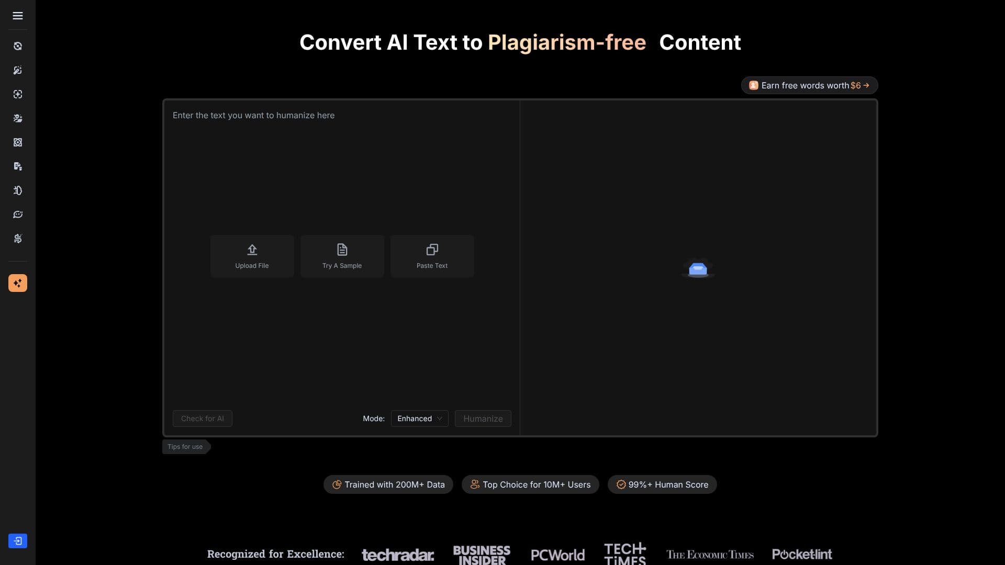Click the Top Choice for 10M+ Users badge

click(x=530, y=484)
